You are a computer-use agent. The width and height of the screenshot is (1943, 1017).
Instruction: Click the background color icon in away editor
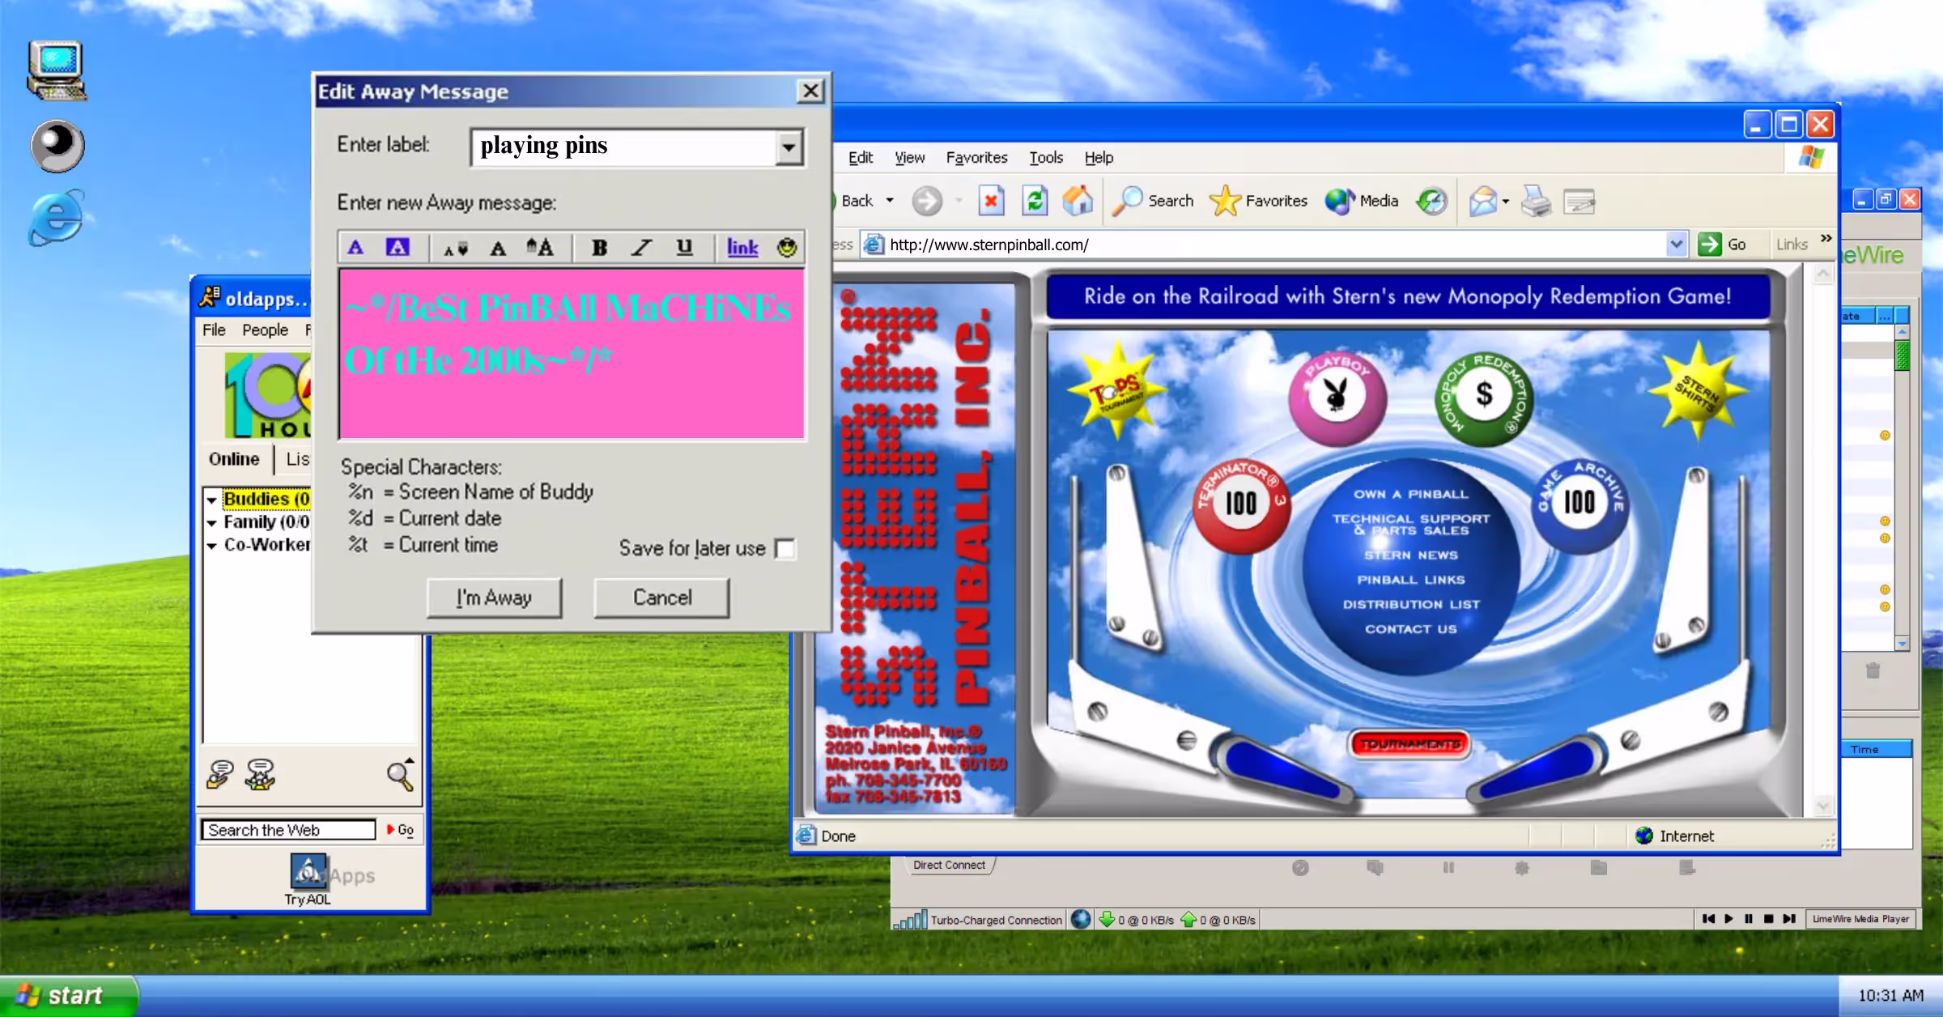(397, 248)
